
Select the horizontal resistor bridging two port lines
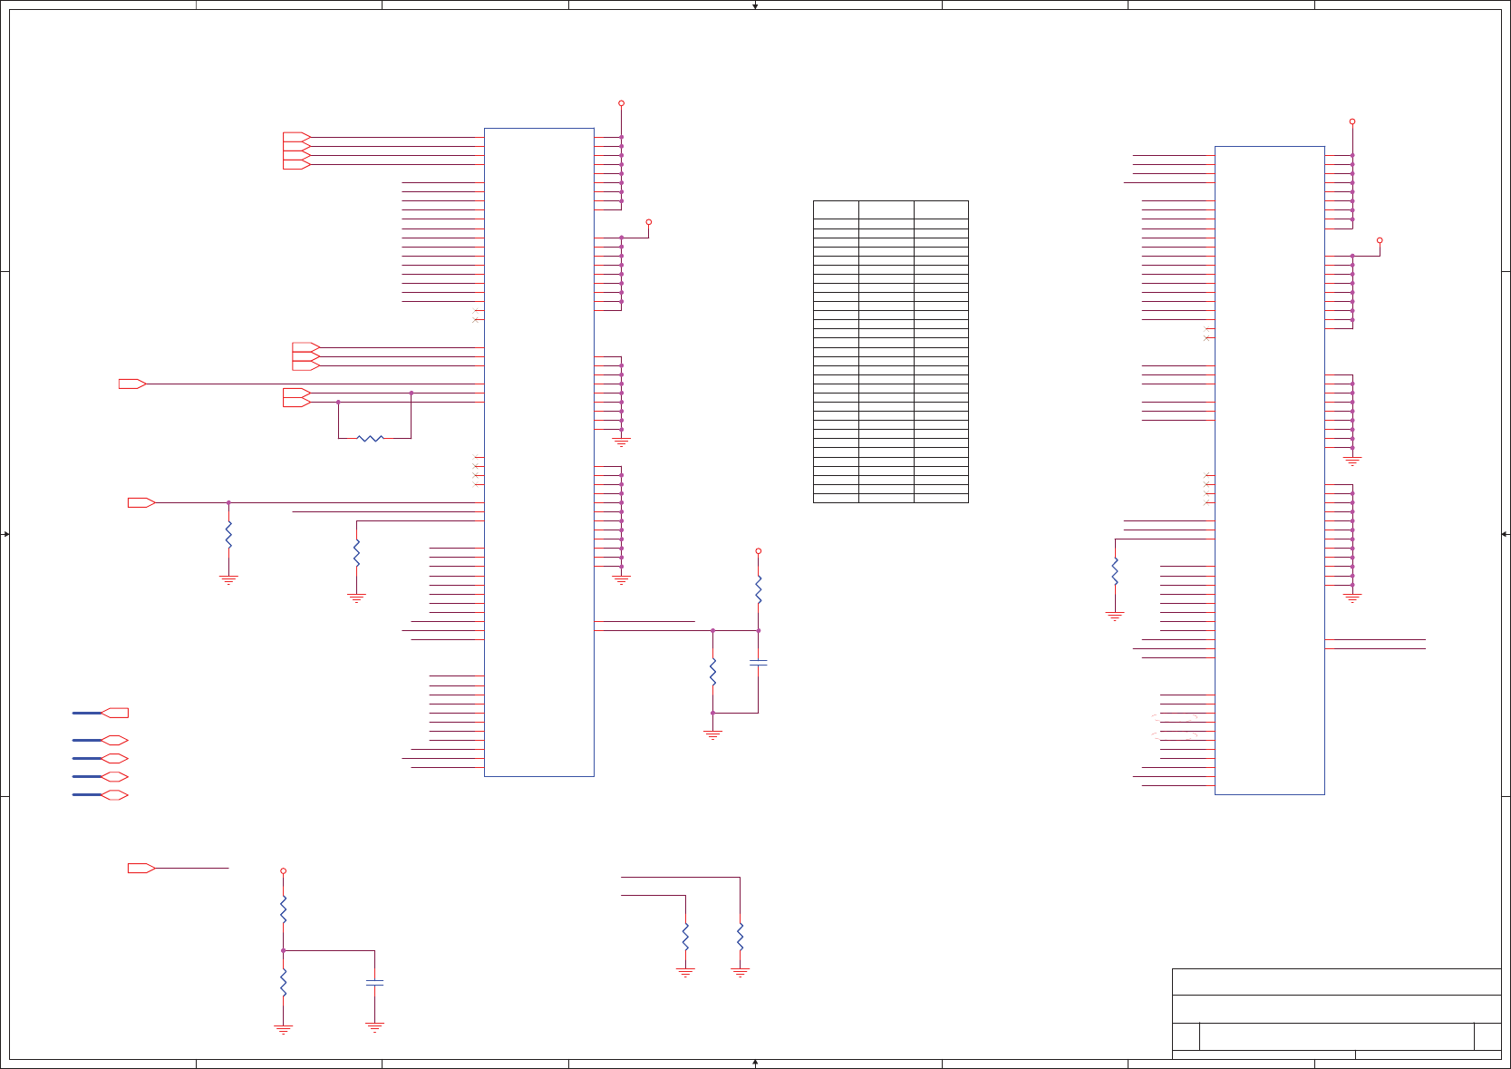point(371,439)
